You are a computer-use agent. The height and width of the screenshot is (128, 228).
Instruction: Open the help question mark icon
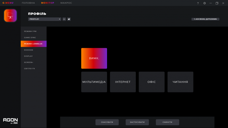point(198,3)
